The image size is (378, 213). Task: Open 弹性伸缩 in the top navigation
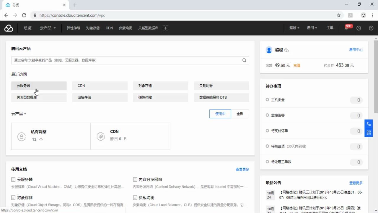74,28
